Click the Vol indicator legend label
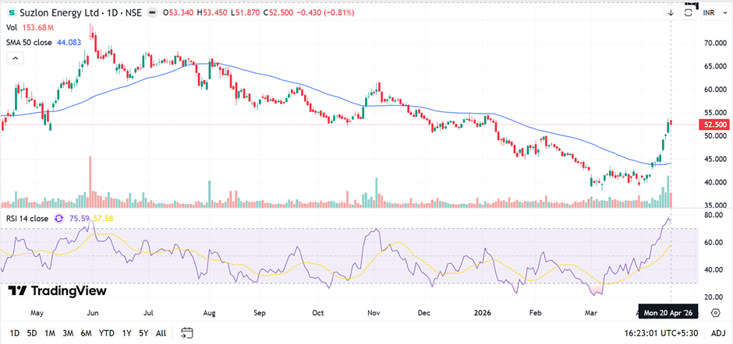The width and height of the screenshot is (733, 344). [13, 29]
